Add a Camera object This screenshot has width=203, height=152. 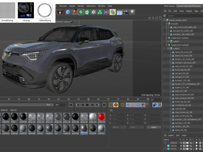tap(126, 12)
